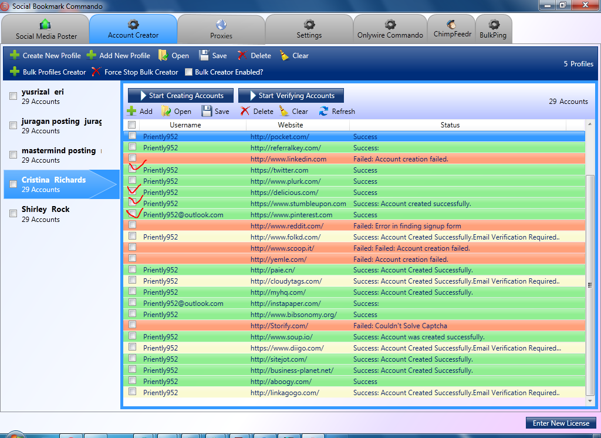The width and height of the screenshot is (601, 438).
Task: Click the Add New Profile plus icon
Action: click(91, 55)
